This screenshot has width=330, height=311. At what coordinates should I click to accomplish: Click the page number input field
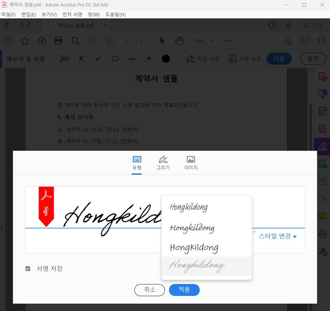point(127,41)
